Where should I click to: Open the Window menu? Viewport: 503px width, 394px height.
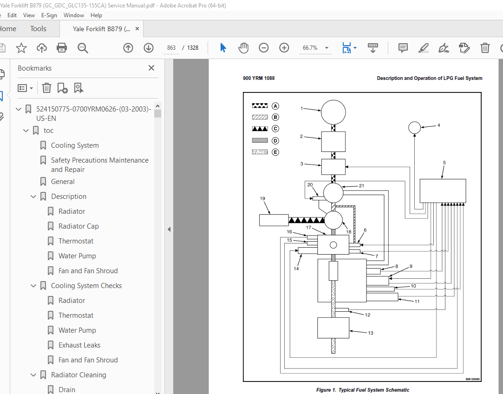(x=74, y=15)
